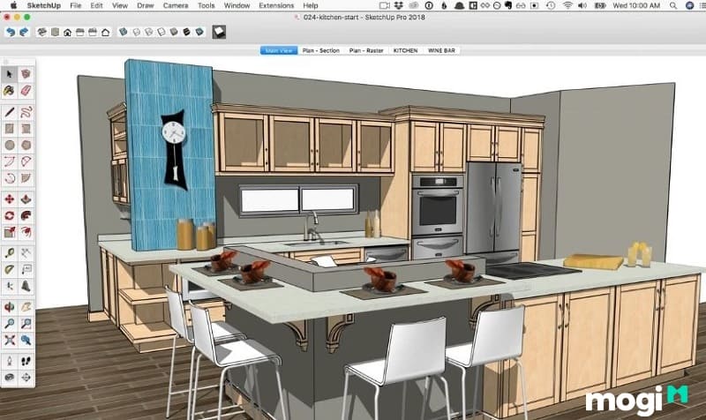This screenshot has height=420, width=706.
Task: Choose the Rotate tool
Action: (x=10, y=215)
